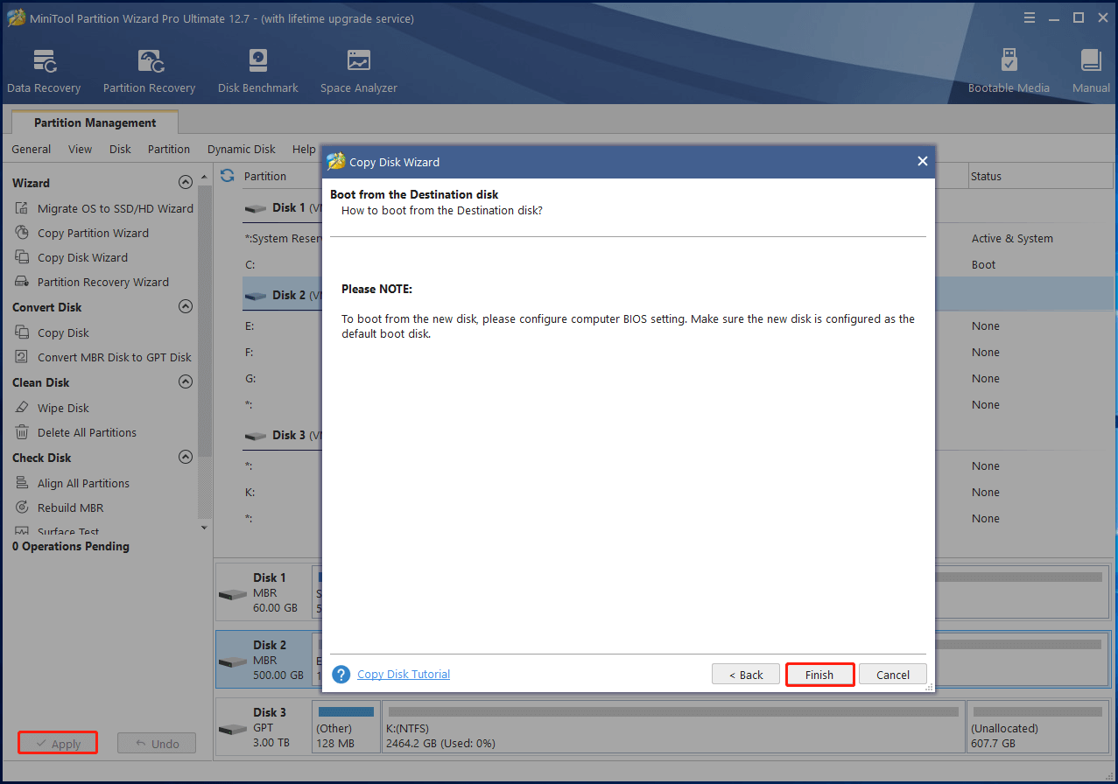The width and height of the screenshot is (1118, 784).
Task: Click the Undo button
Action: coord(157,744)
